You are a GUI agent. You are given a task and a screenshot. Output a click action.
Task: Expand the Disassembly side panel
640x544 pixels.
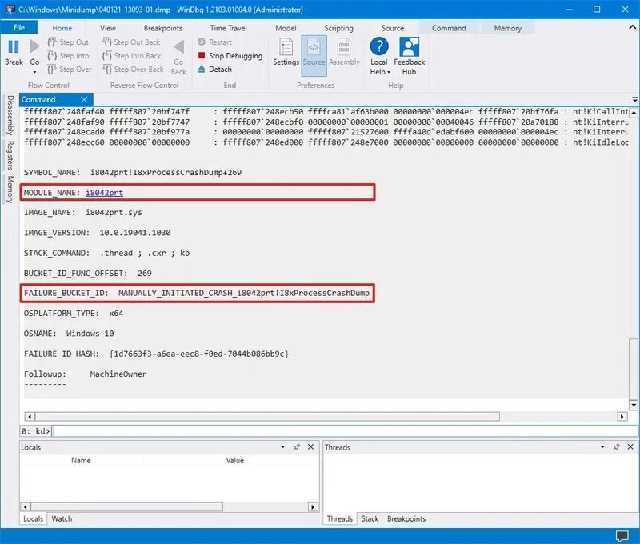(10, 115)
